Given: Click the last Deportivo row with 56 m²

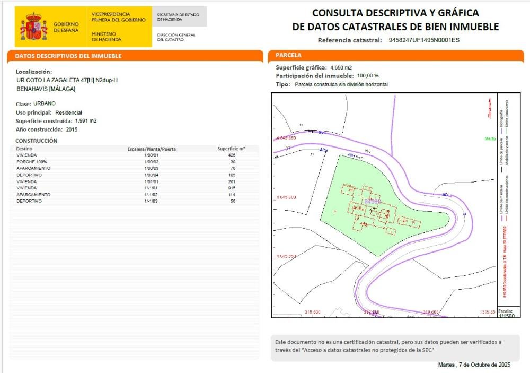Looking at the screenshot, I should point(132,201).
